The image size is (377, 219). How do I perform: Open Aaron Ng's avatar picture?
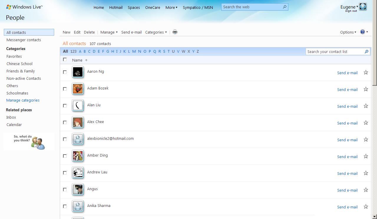78,72
